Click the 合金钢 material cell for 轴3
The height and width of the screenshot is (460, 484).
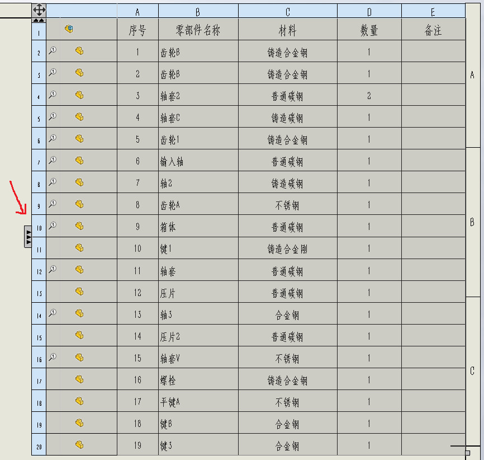point(288,313)
